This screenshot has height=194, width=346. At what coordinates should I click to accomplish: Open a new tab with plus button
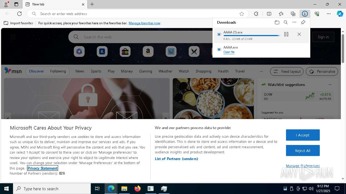click(x=92, y=4)
